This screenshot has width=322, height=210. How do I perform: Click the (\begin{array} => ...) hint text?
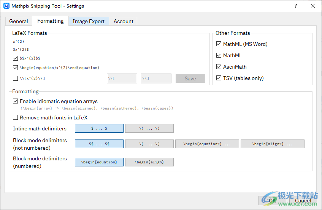point(97,108)
